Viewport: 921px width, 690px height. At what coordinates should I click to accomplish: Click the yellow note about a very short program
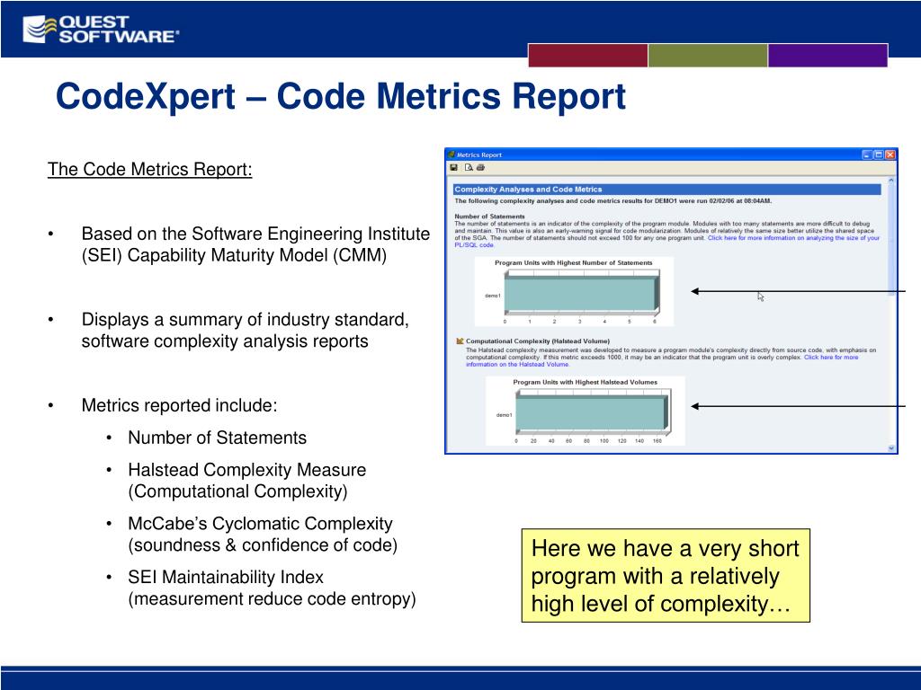(x=666, y=576)
